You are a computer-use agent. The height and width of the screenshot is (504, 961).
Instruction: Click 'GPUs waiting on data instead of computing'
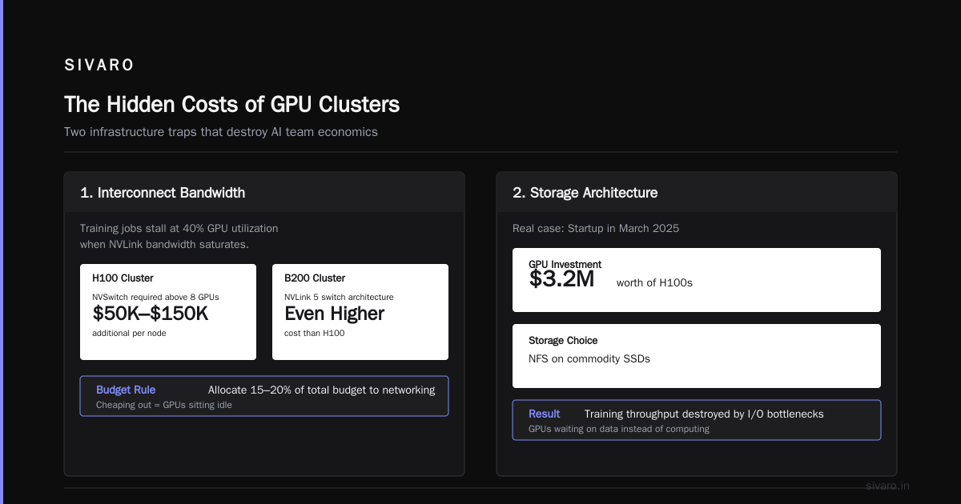619,429
